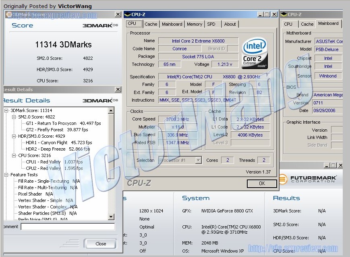Screen dimensions: 350x257
Task: Click the Result Details scrollbar down arrow
Action: click(111, 216)
